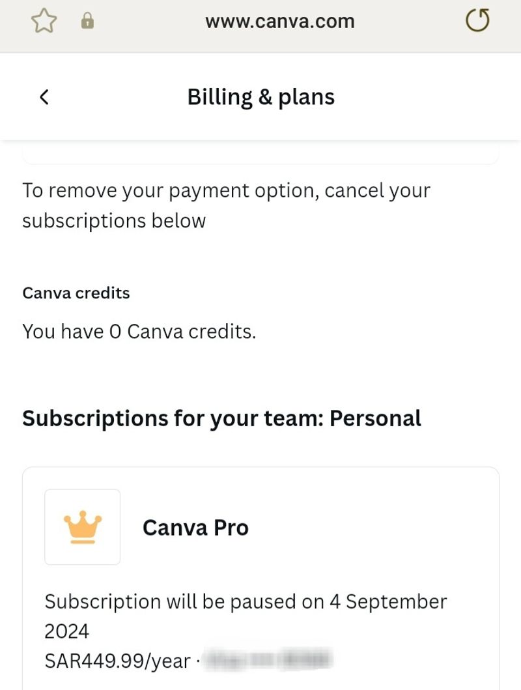Click the padlock site security icon
Screen dimensions: 521x690
pyautogui.click(x=87, y=22)
